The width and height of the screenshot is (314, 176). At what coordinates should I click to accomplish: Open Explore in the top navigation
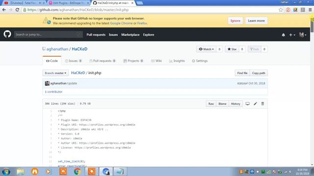point(149,35)
